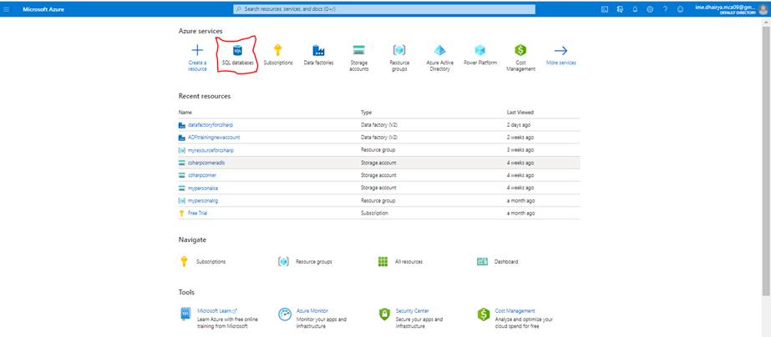Select '3 weeks ago' last viewed cell
Image resolution: width=771 pixels, height=337 pixels.
(520, 150)
